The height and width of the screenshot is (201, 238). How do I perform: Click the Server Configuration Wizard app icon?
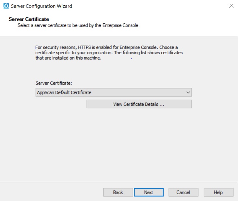[x=6, y=6]
